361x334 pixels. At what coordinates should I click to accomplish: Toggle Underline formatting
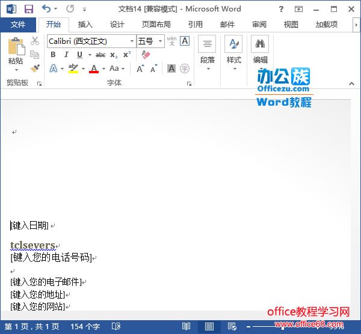point(79,55)
